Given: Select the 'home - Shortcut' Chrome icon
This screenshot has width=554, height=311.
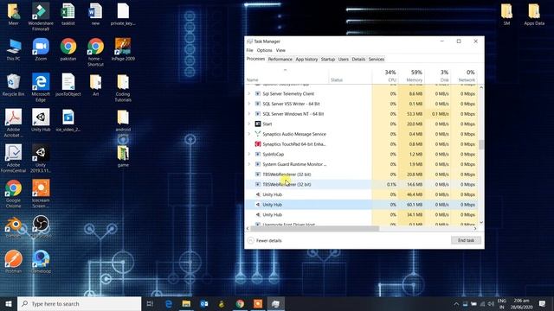Looking at the screenshot, I should [x=95, y=53].
